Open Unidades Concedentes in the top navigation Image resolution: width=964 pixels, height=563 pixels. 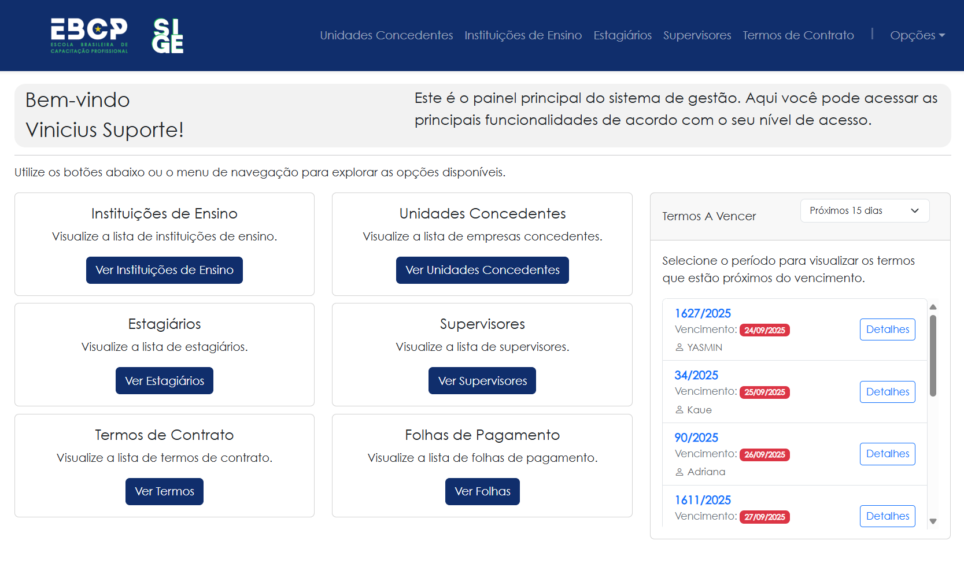pyautogui.click(x=386, y=35)
